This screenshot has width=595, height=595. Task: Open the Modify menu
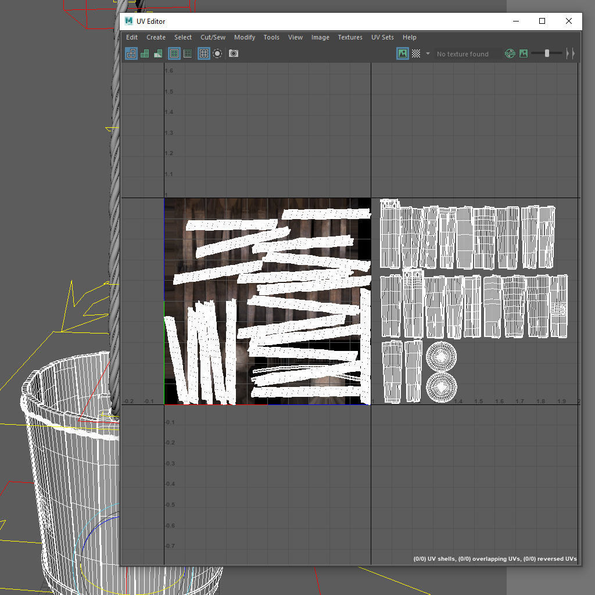(245, 37)
